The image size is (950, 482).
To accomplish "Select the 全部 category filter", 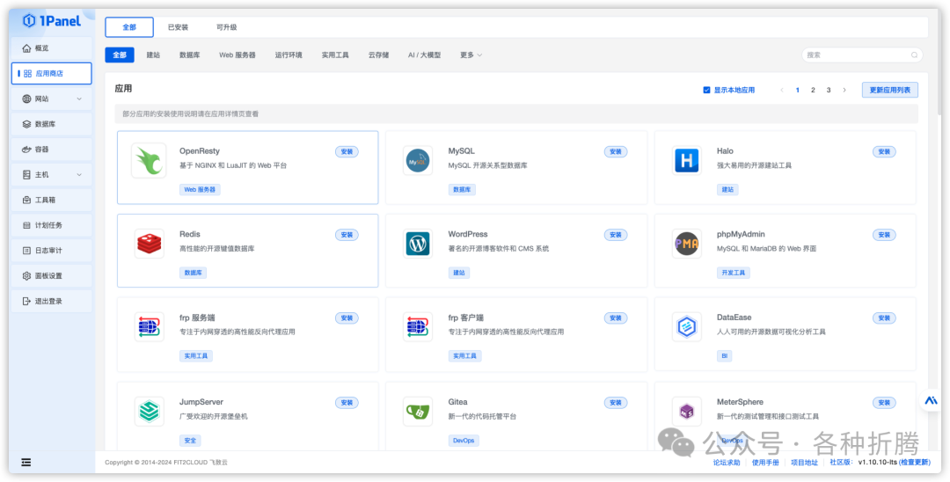I will click(120, 55).
